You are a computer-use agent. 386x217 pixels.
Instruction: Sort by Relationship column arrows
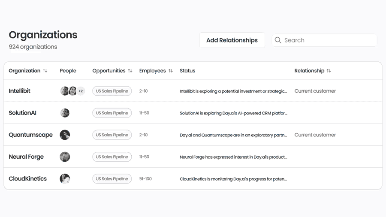[329, 71]
